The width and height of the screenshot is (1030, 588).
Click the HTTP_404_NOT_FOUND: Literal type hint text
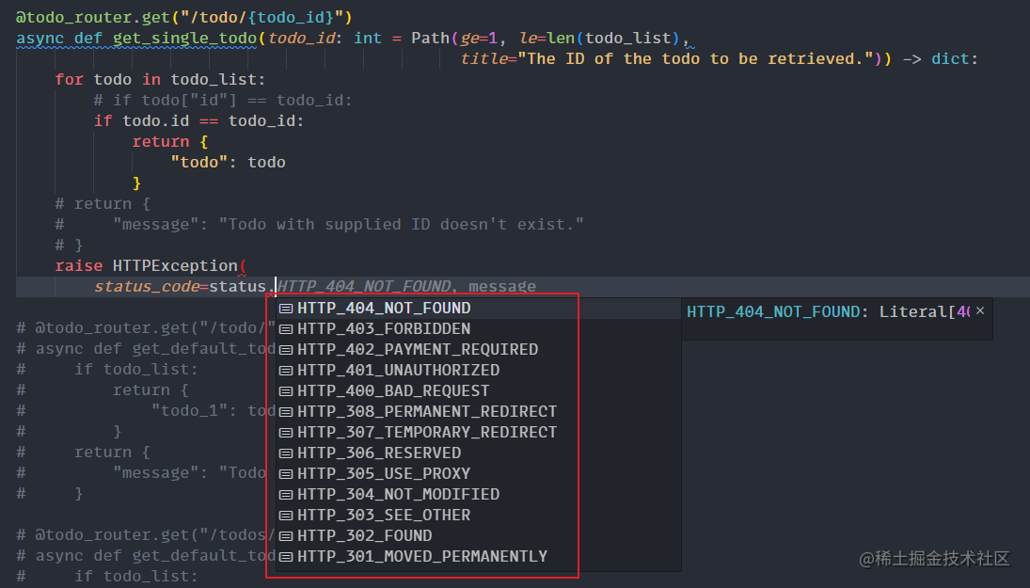(828, 311)
